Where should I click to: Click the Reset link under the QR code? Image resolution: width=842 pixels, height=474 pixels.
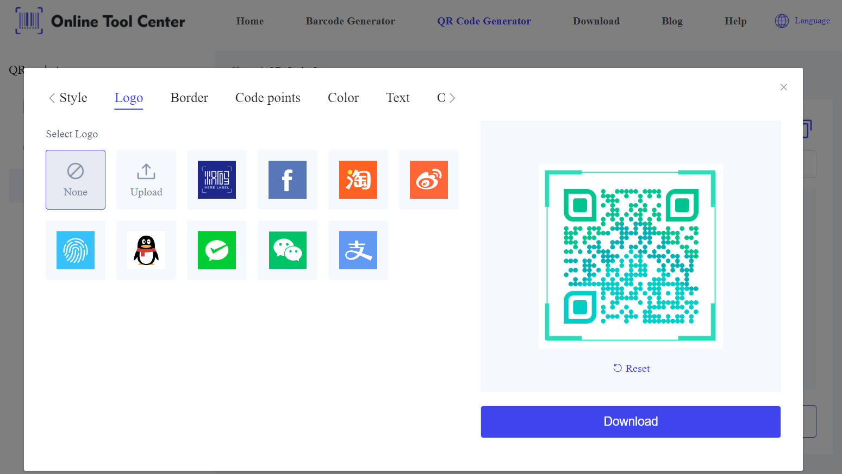point(631,368)
